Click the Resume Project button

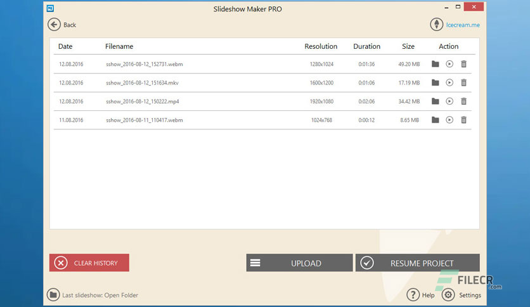point(417,263)
